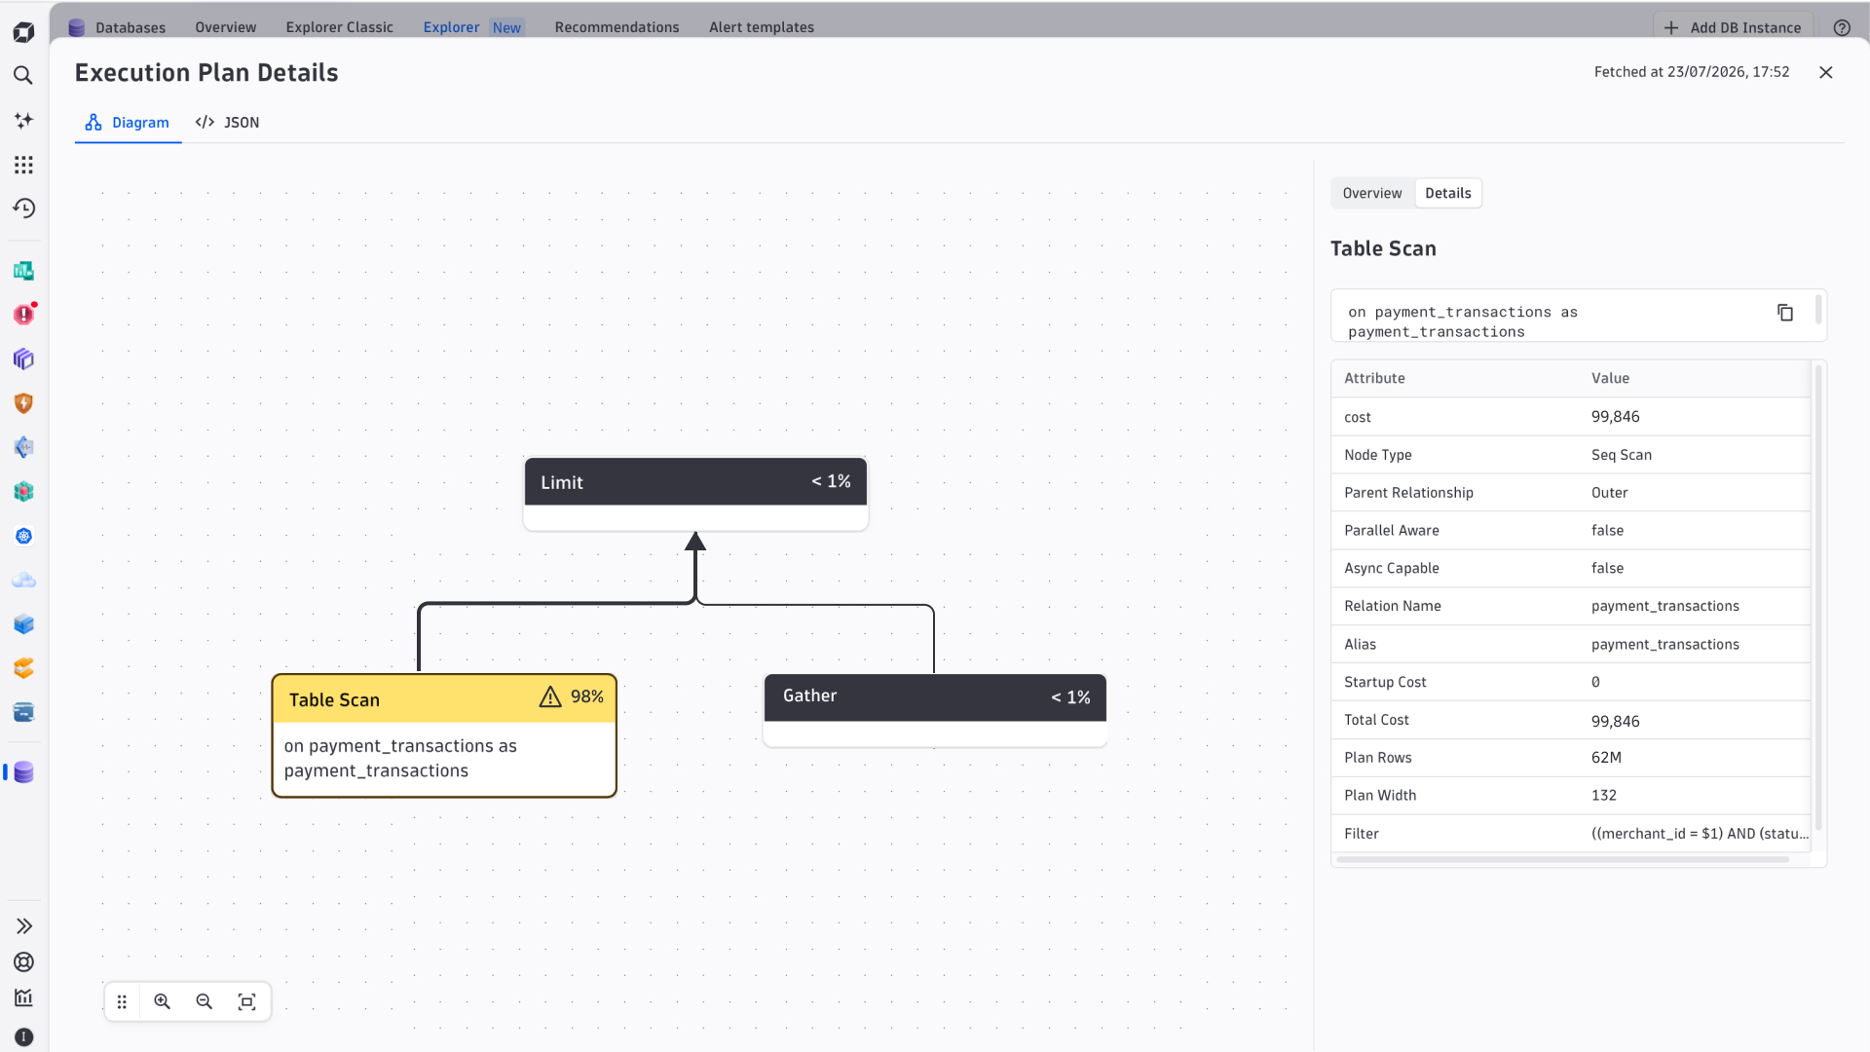Click the diagram toolbar drag handle
The height and width of the screenshot is (1052, 1870).
click(122, 1001)
